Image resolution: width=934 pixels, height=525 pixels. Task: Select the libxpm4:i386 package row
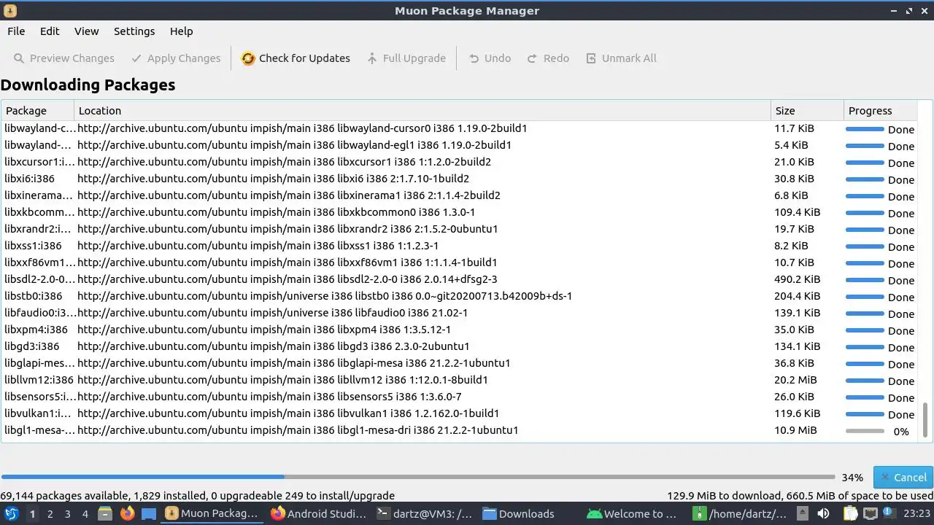458,330
